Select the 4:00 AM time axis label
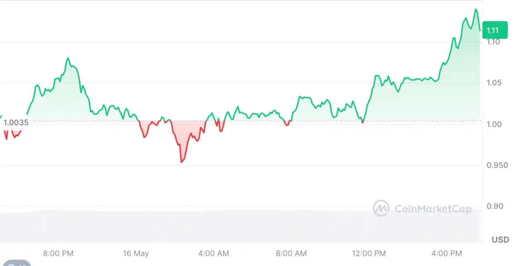The height and width of the screenshot is (266, 517). click(x=214, y=253)
